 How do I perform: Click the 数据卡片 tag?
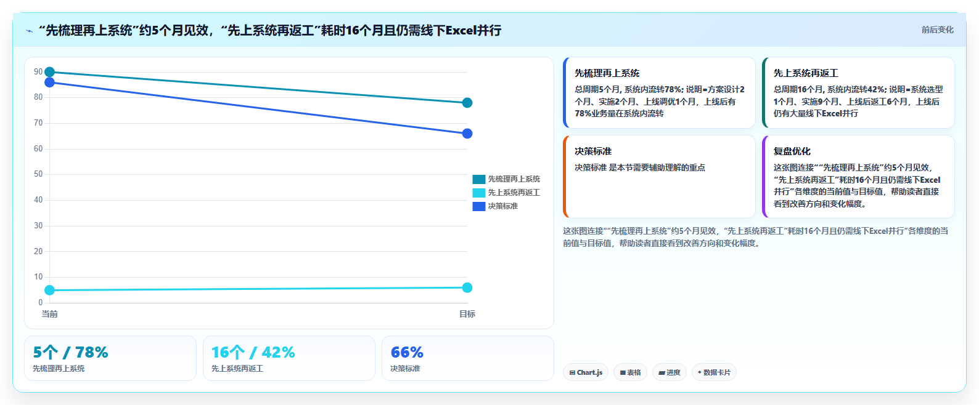714,372
